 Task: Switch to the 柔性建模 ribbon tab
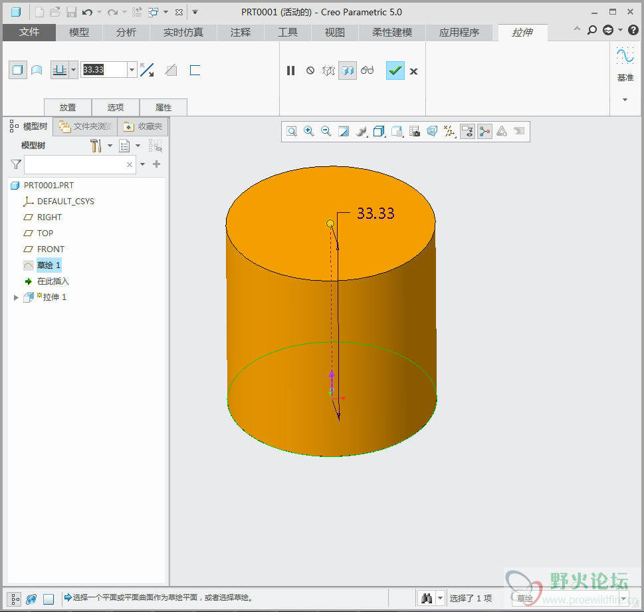click(392, 33)
